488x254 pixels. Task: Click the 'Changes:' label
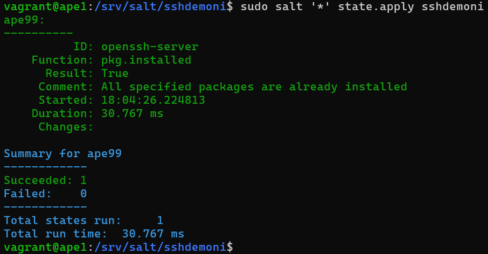[66, 127]
